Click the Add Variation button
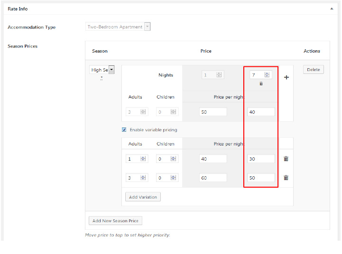 coord(143,197)
